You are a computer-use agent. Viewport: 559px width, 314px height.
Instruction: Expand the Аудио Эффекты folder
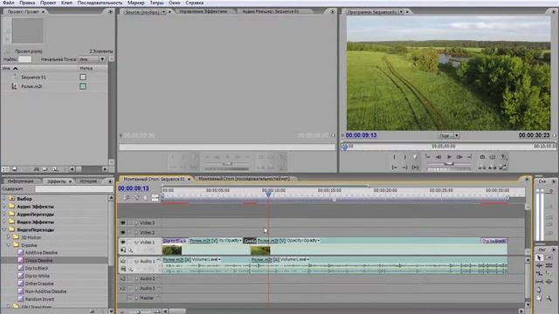(x=4, y=206)
